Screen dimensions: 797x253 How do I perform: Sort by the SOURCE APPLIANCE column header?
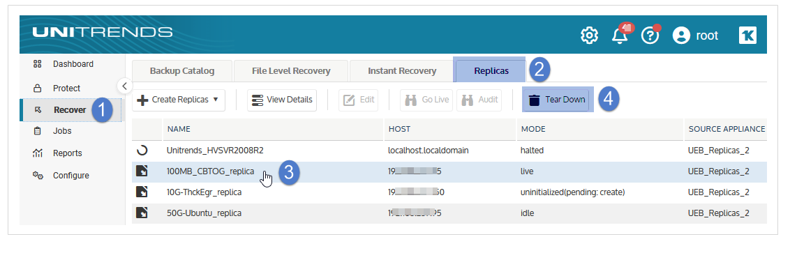coord(727,129)
